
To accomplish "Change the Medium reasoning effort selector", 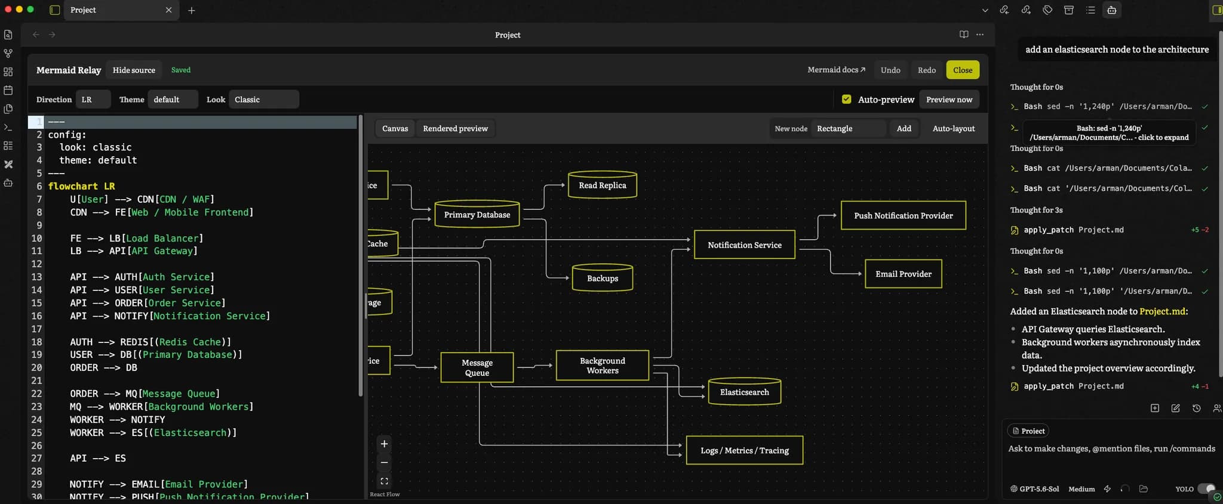I will [1081, 488].
